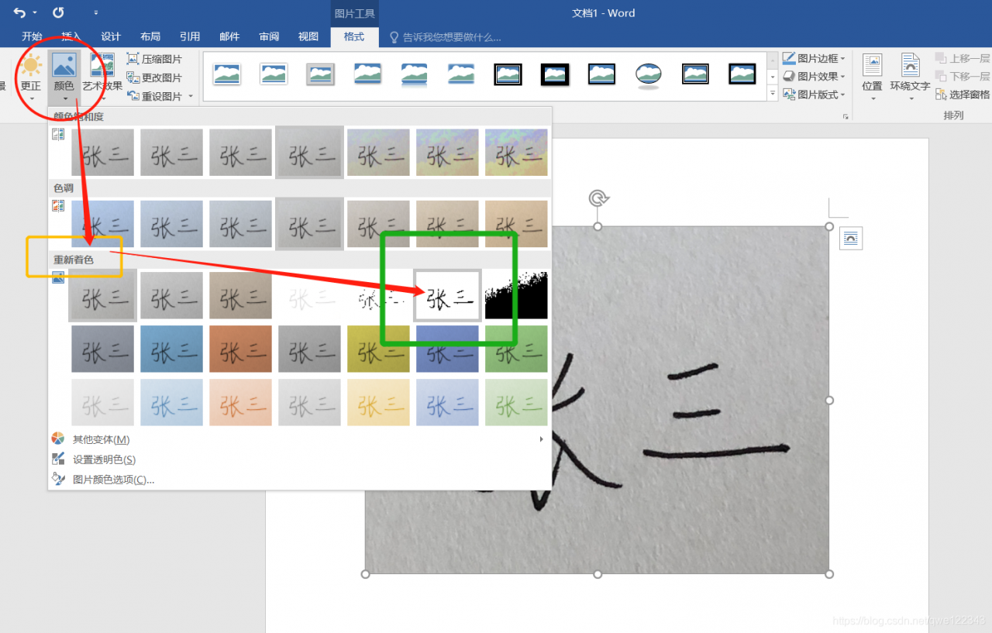Select the dark gold-yellow recolor thumbnail
This screenshot has width=992, height=633.
378,349
